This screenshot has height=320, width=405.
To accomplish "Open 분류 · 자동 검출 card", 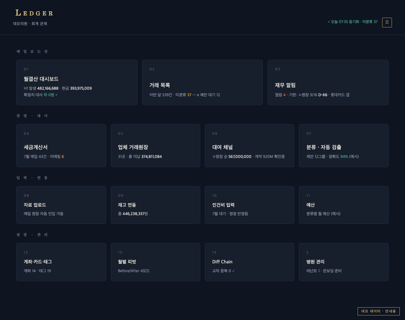I will coord(344,146).
